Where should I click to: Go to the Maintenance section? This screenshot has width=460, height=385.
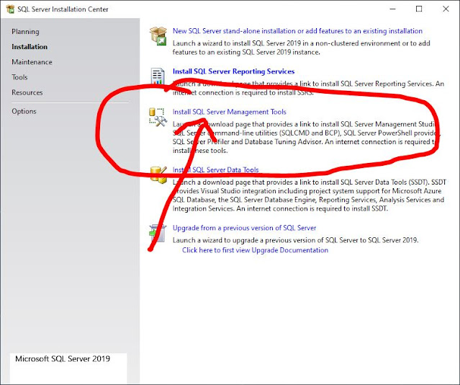pos(32,62)
